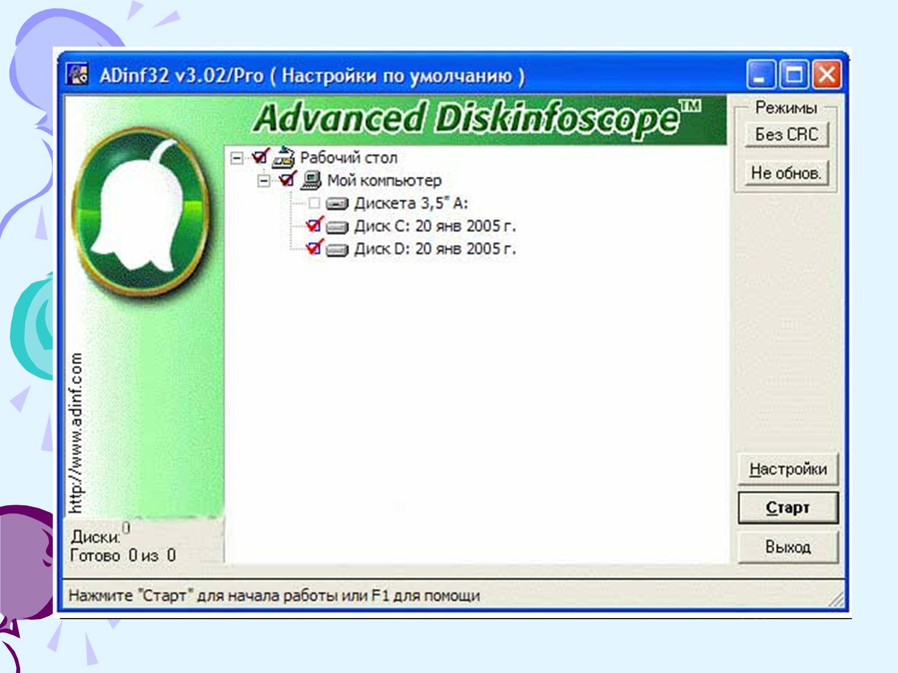Screen dimensions: 898x673
Task: Click the Дискета 3,5" A: drive icon
Action: point(337,204)
